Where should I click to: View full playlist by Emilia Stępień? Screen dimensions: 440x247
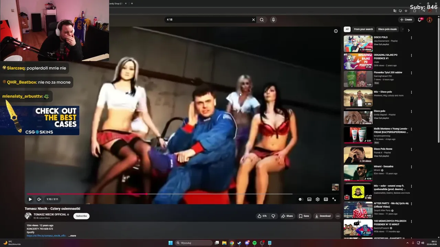381,118
